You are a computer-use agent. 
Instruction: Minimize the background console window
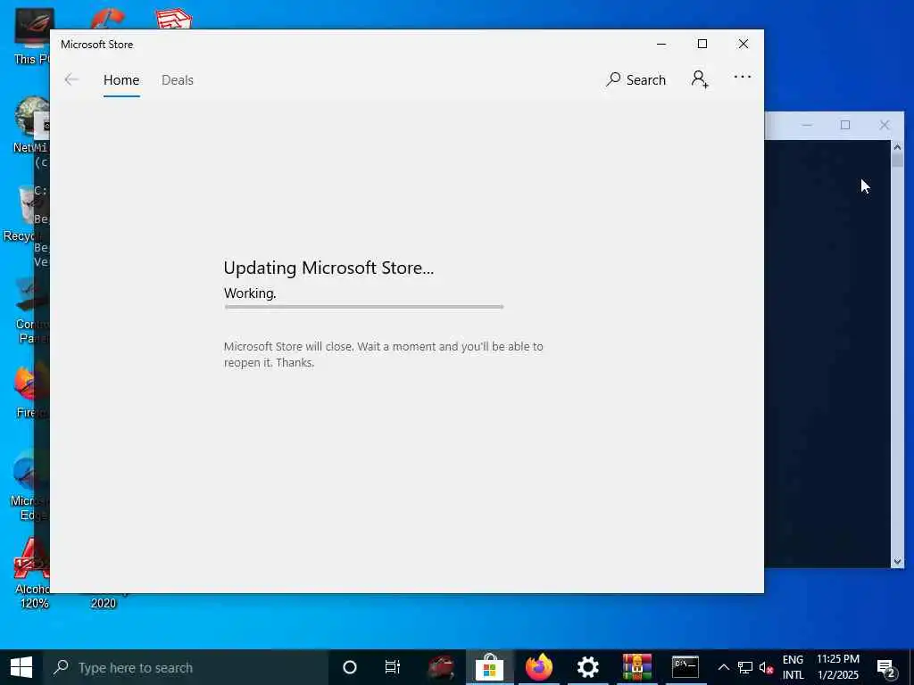click(x=807, y=125)
